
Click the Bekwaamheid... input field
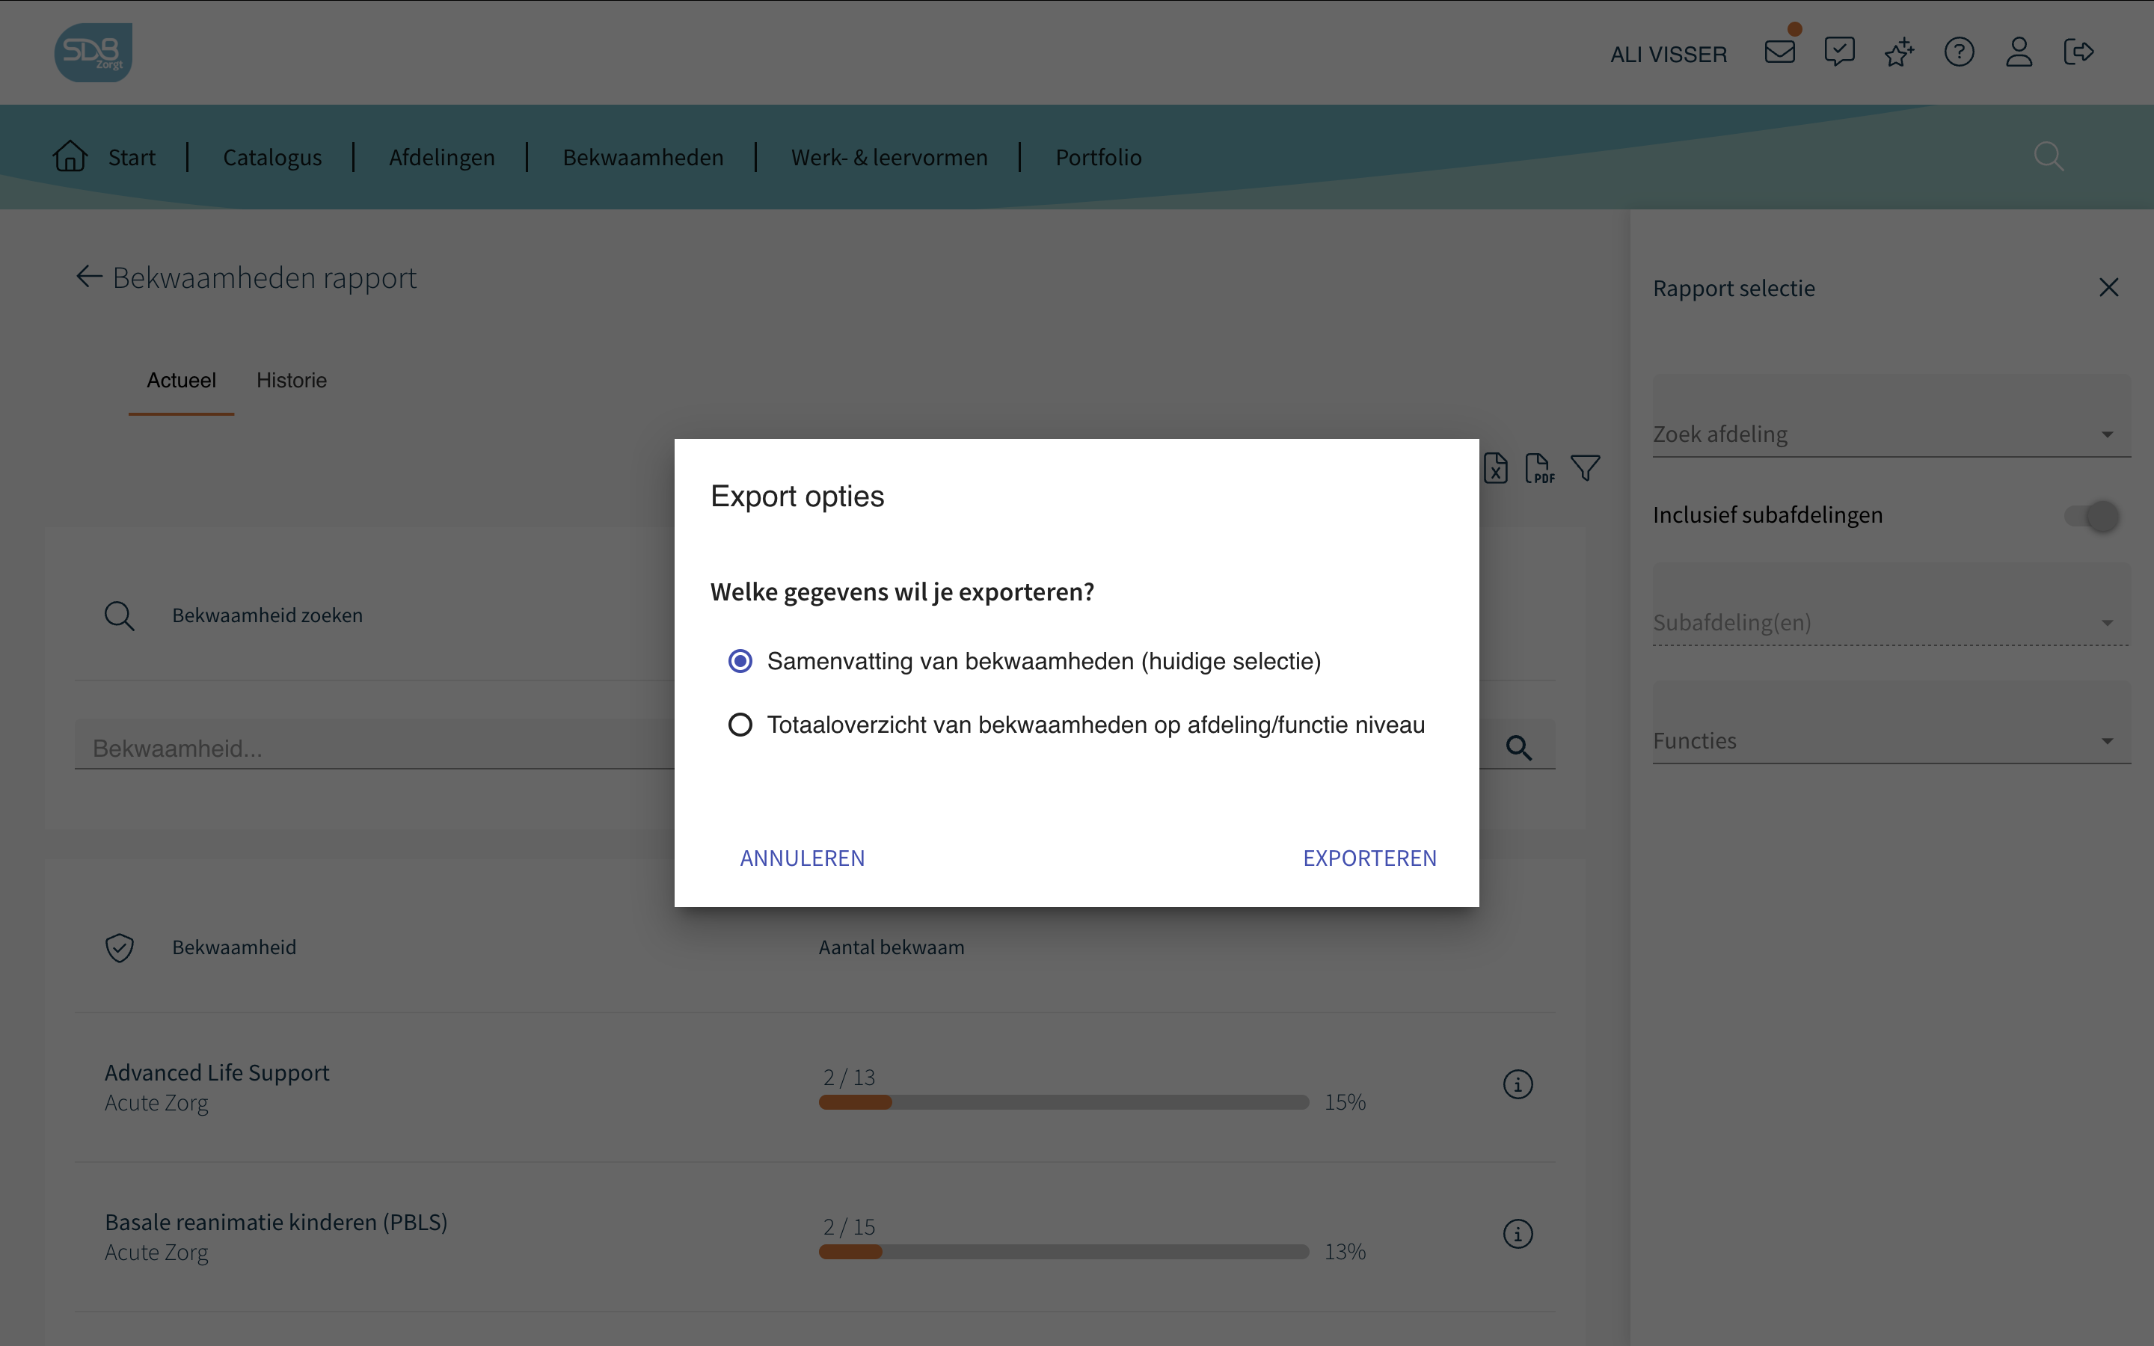[x=783, y=744]
